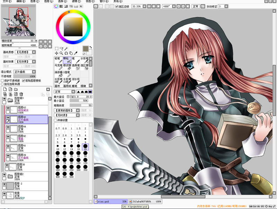
Task: Click the merge layer down icon
Action: (x=10, y=94)
